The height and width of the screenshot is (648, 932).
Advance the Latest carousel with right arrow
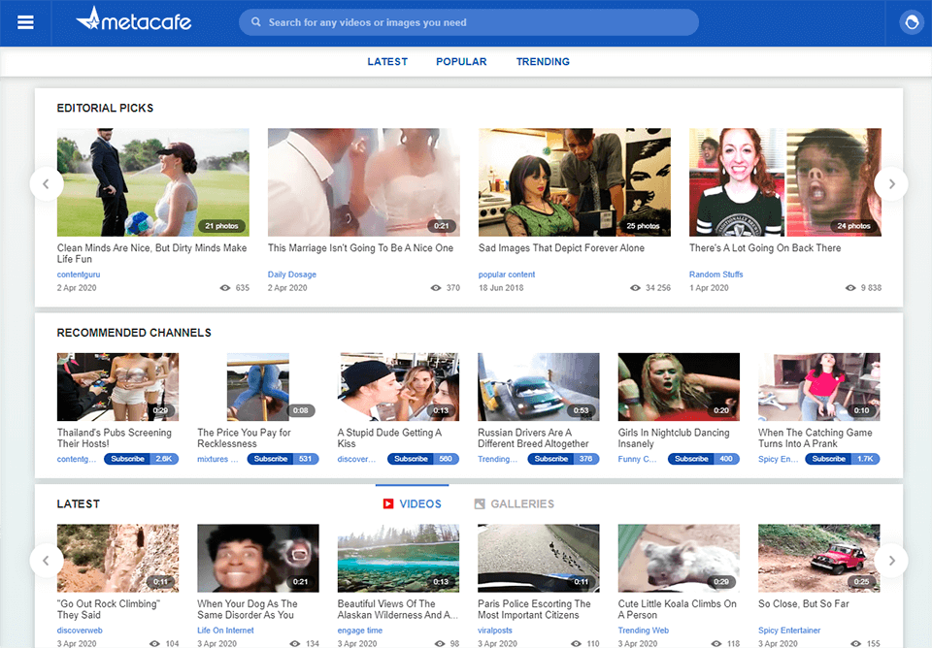tap(891, 561)
